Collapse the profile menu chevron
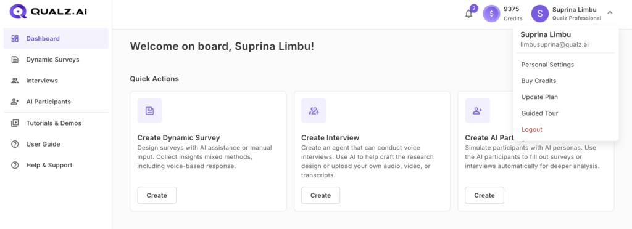The height and width of the screenshot is (229, 632). tap(610, 13)
